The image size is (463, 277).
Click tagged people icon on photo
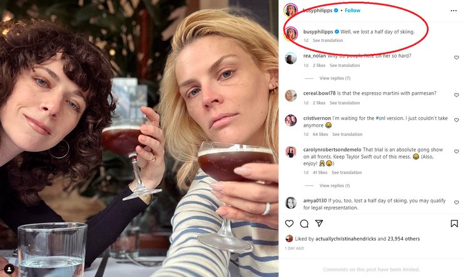[x=9, y=269]
